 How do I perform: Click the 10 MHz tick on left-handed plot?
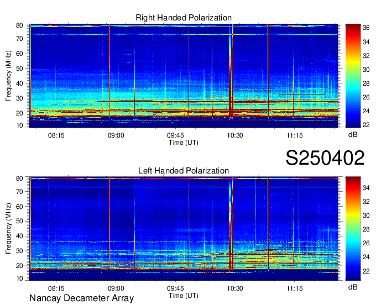[19, 278]
